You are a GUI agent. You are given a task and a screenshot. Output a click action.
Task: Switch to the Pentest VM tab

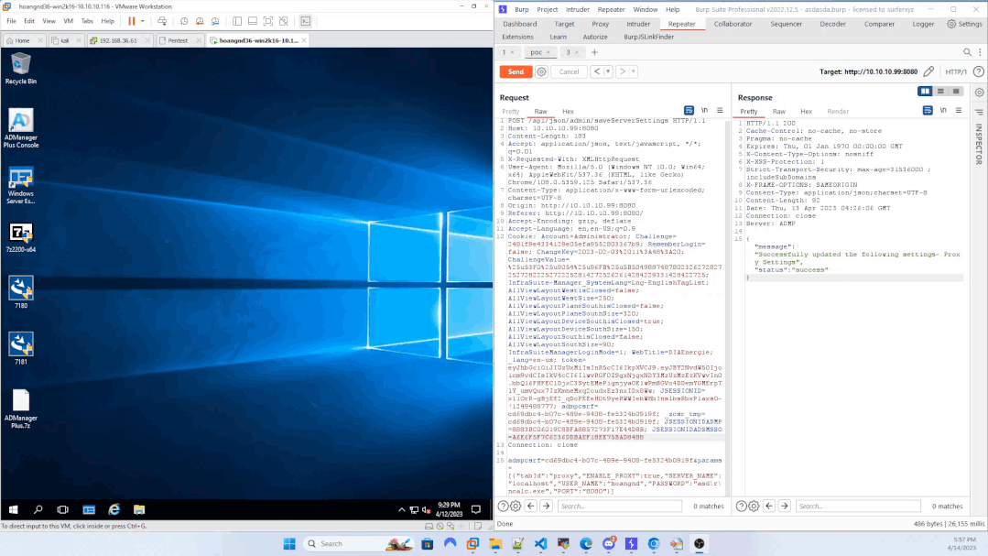coord(178,40)
